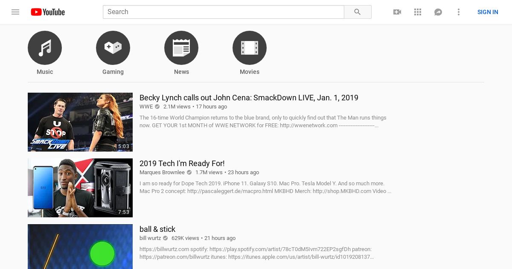
Task: Click the Music label text
Action: [x=45, y=72]
